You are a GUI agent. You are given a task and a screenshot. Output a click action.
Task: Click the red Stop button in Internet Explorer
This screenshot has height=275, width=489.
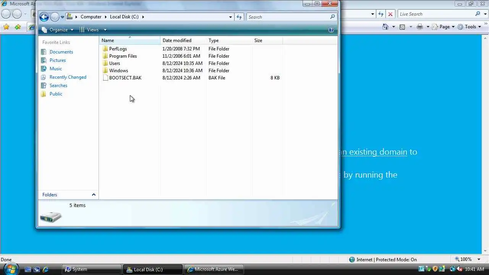pyautogui.click(x=390, y=14)
